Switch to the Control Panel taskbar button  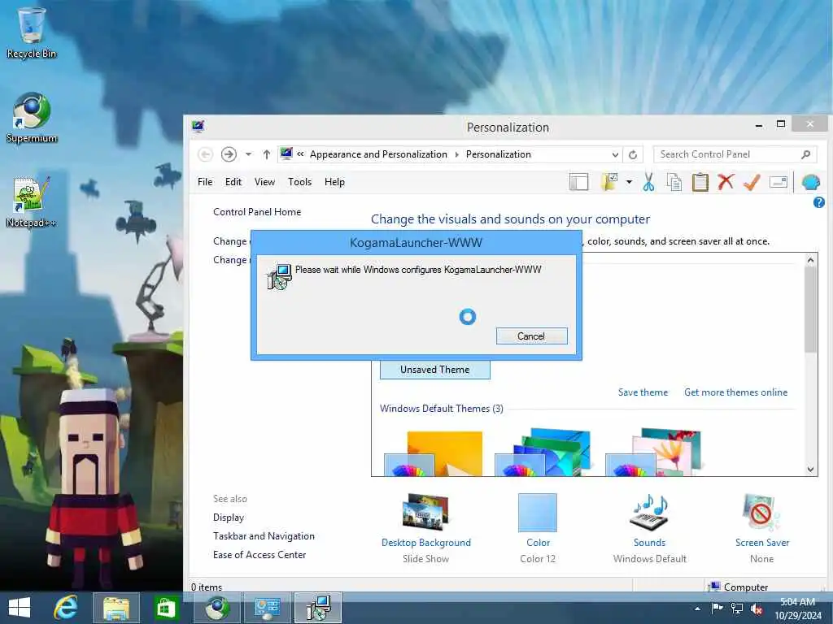point(267,608)
